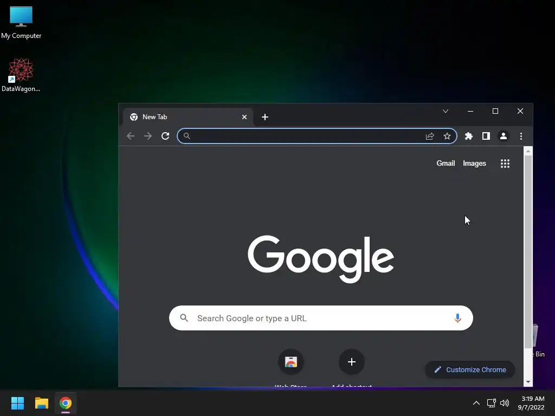
Task: Click the Customize Chrome button
Action: coord(470,369)
